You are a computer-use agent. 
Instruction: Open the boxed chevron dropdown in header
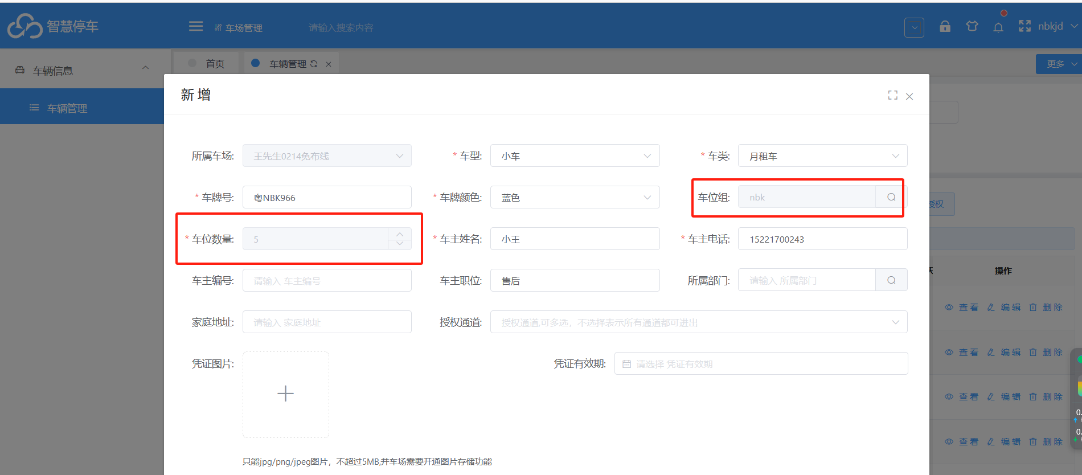point(914,27)
